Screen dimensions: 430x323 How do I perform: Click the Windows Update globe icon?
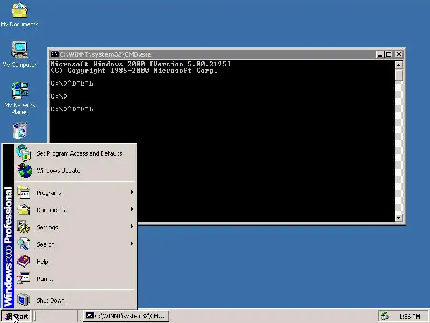[24, 170]
